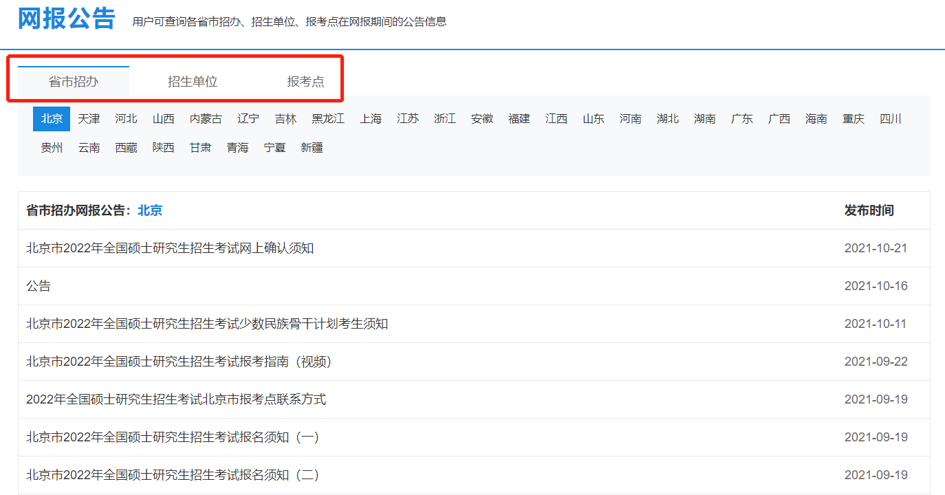Switch to the 省市招办 tab

point(74,82)
